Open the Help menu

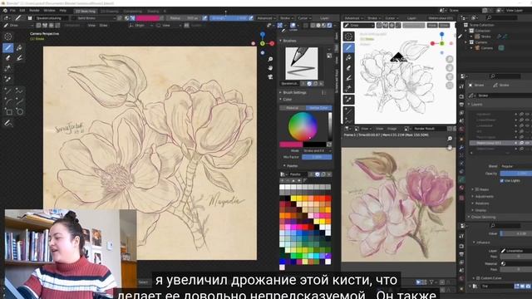coord(63,11)
